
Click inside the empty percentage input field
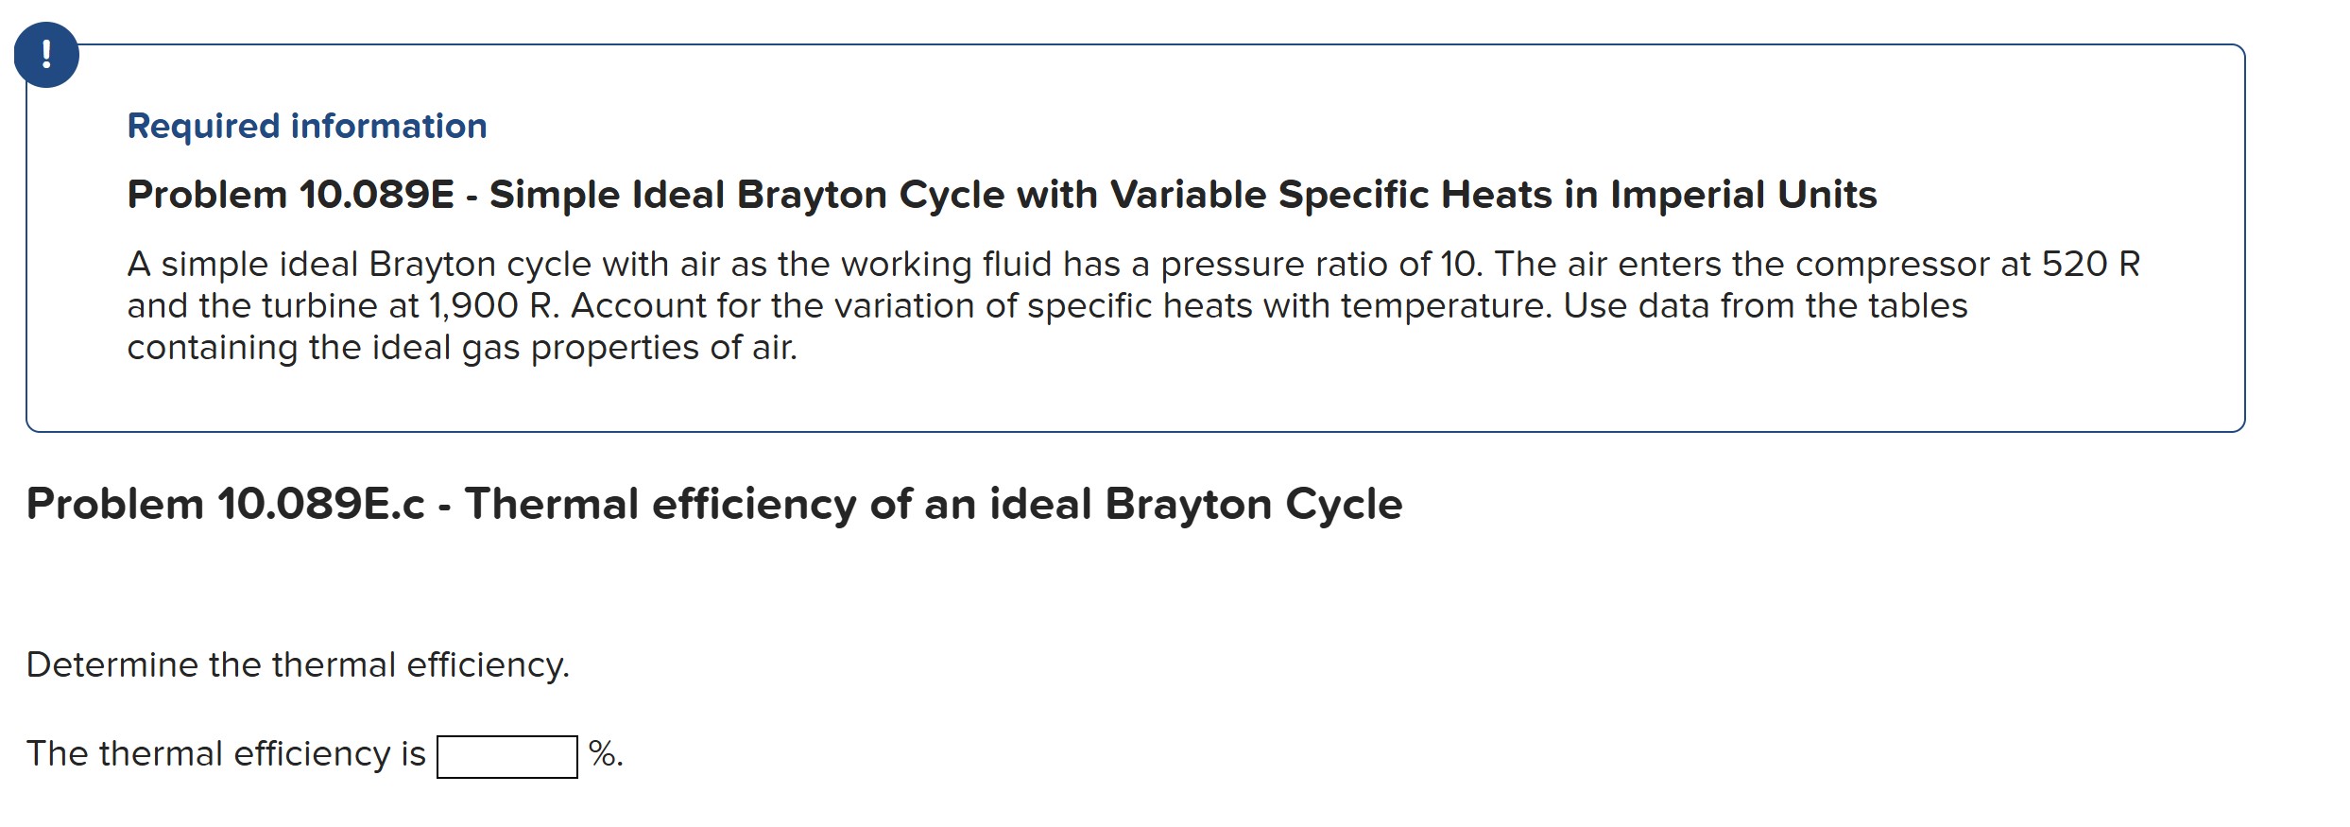point(507,755)
